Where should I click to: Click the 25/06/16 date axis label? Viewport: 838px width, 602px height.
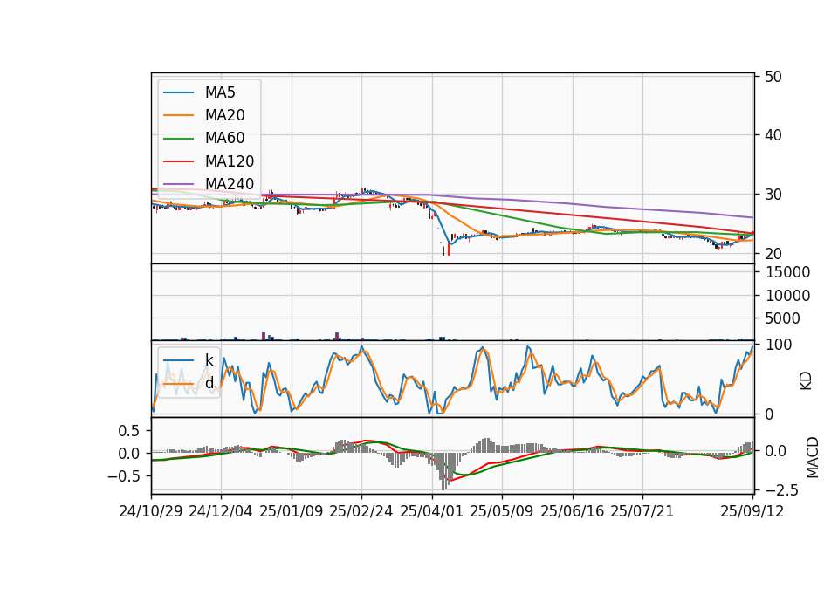pos(573,511)
